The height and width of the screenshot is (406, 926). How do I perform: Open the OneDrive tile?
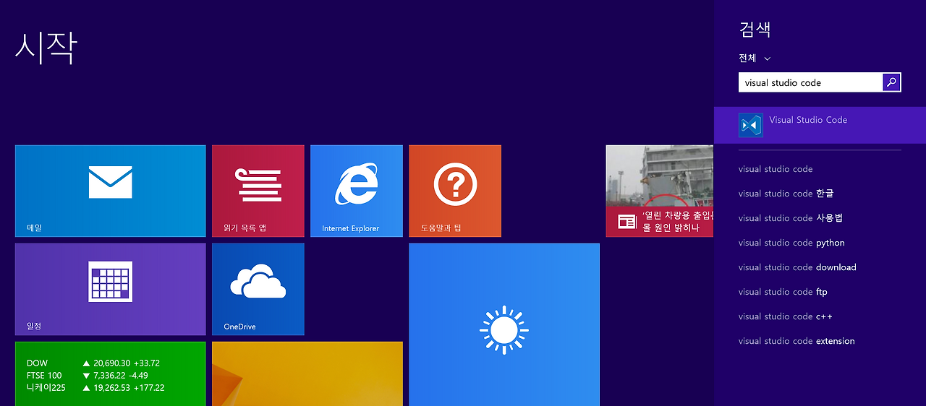point(258,289)
